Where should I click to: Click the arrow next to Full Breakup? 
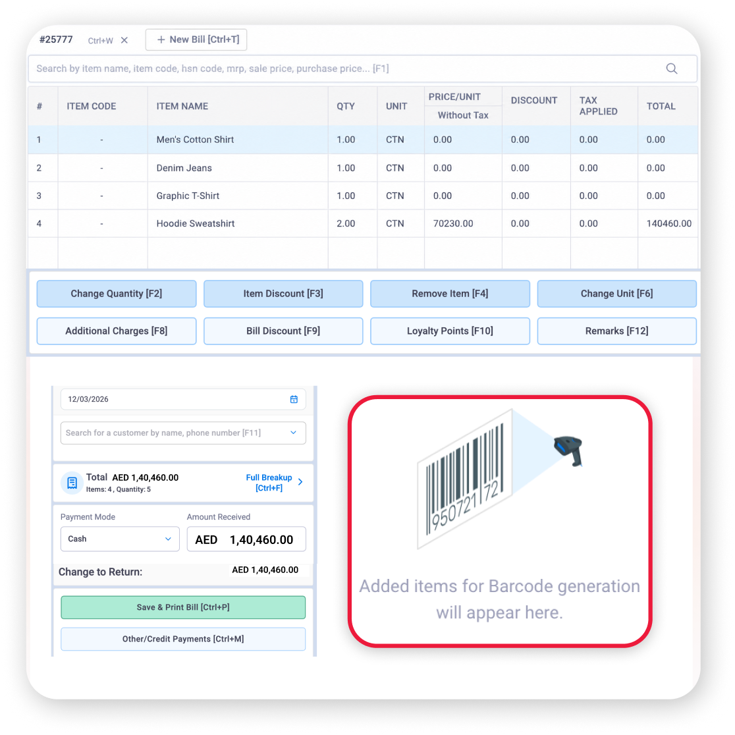point(300,482)
